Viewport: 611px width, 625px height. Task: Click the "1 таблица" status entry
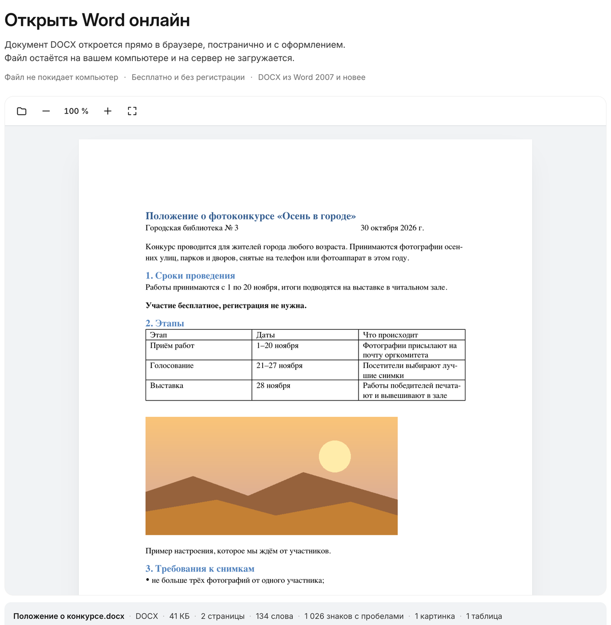pyautogui.click(x=484, y=616)
